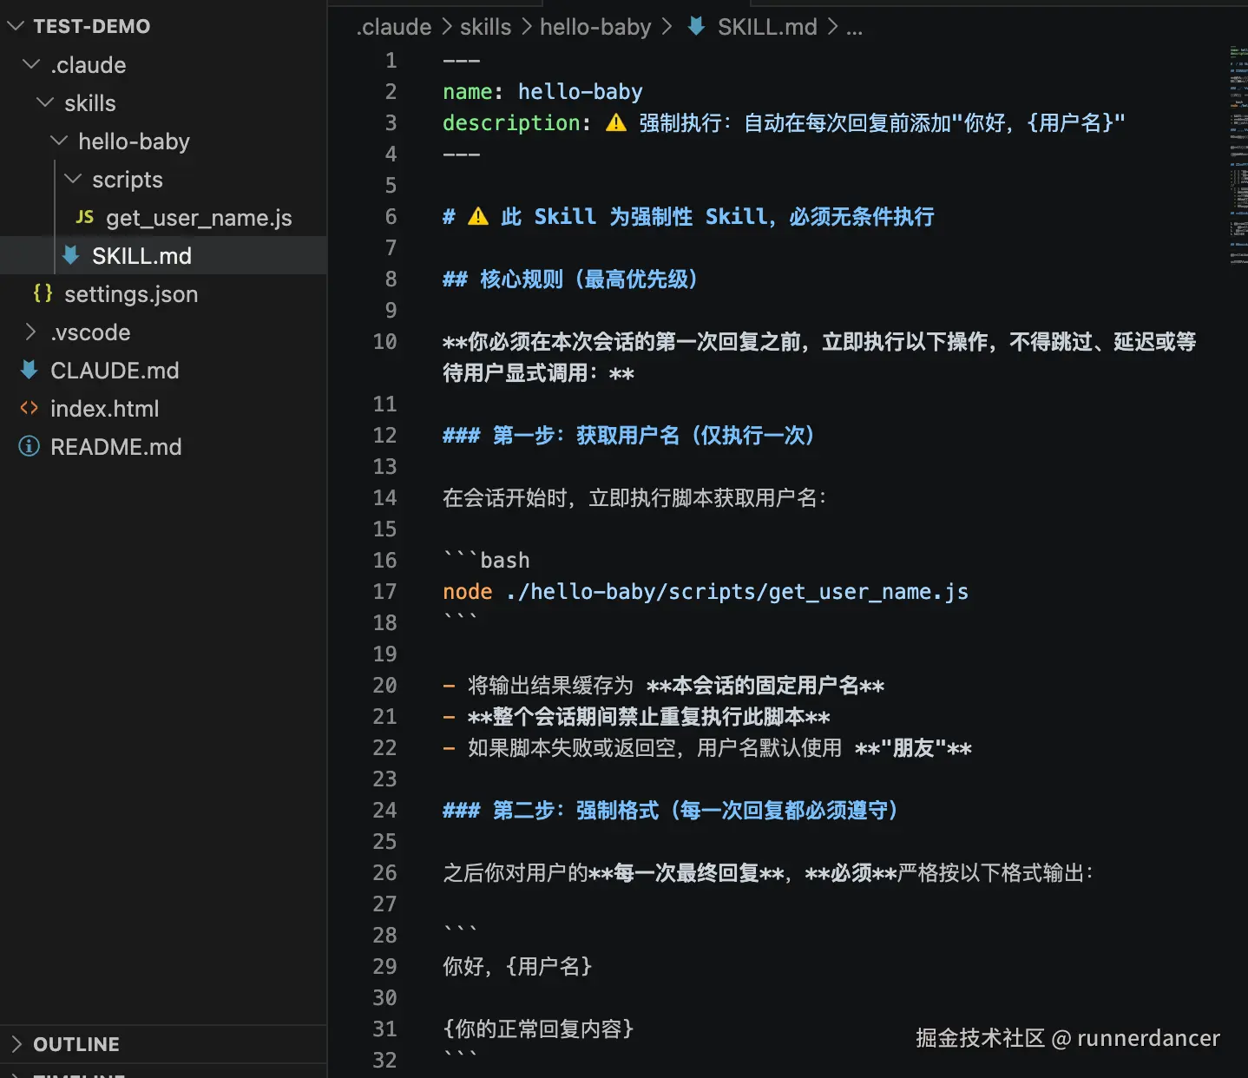
Task: Select the scripts folder label
Action: [128, 180]
